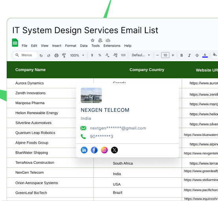The image size is (218, 201).
Task: Click the masked phone number 90*******3
Action: 101,137
